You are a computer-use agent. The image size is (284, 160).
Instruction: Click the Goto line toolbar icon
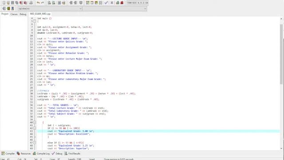(x=63, y=3)
